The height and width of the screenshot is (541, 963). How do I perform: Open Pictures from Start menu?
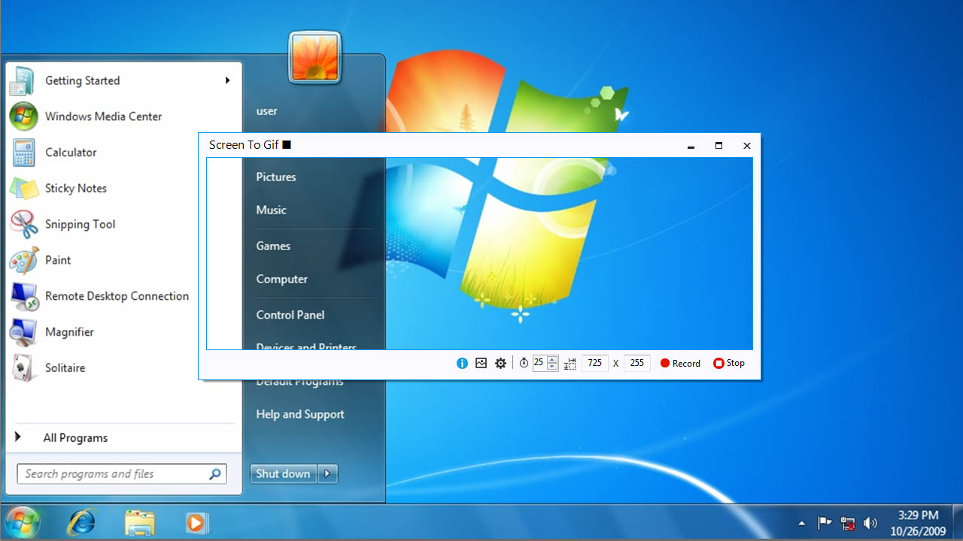(276, 177)
